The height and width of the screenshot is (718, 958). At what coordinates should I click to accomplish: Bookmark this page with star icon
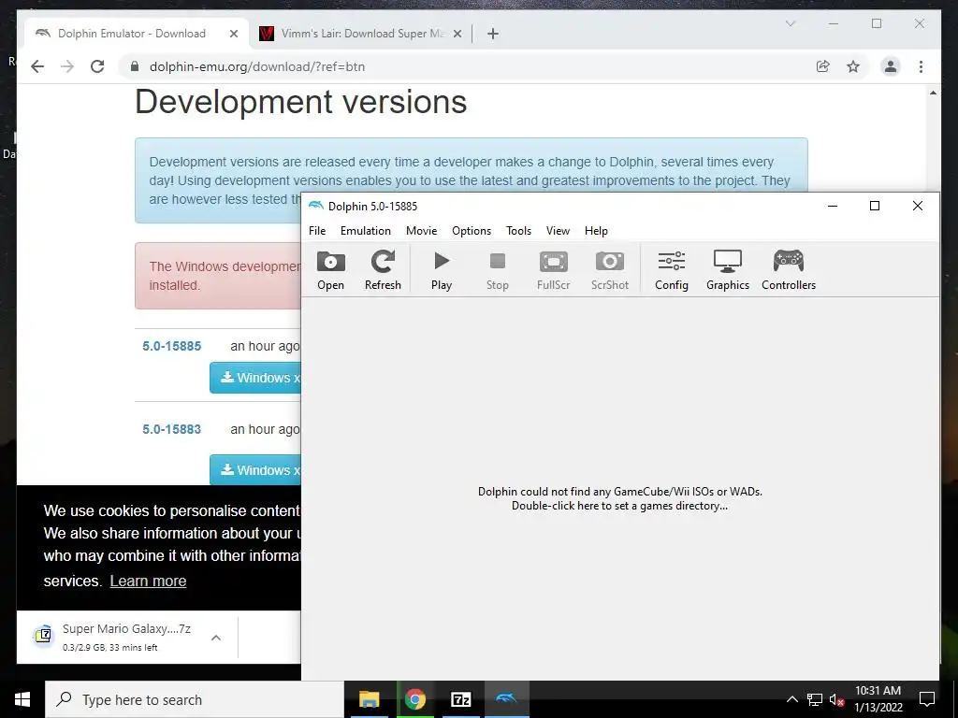click(x=853, y=66)
